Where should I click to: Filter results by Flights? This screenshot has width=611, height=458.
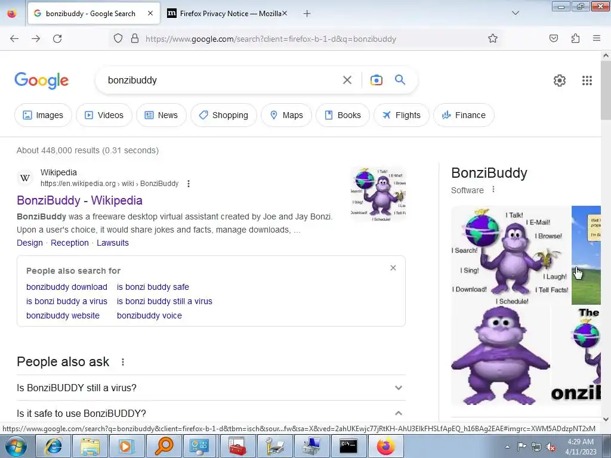click(402, 115)
